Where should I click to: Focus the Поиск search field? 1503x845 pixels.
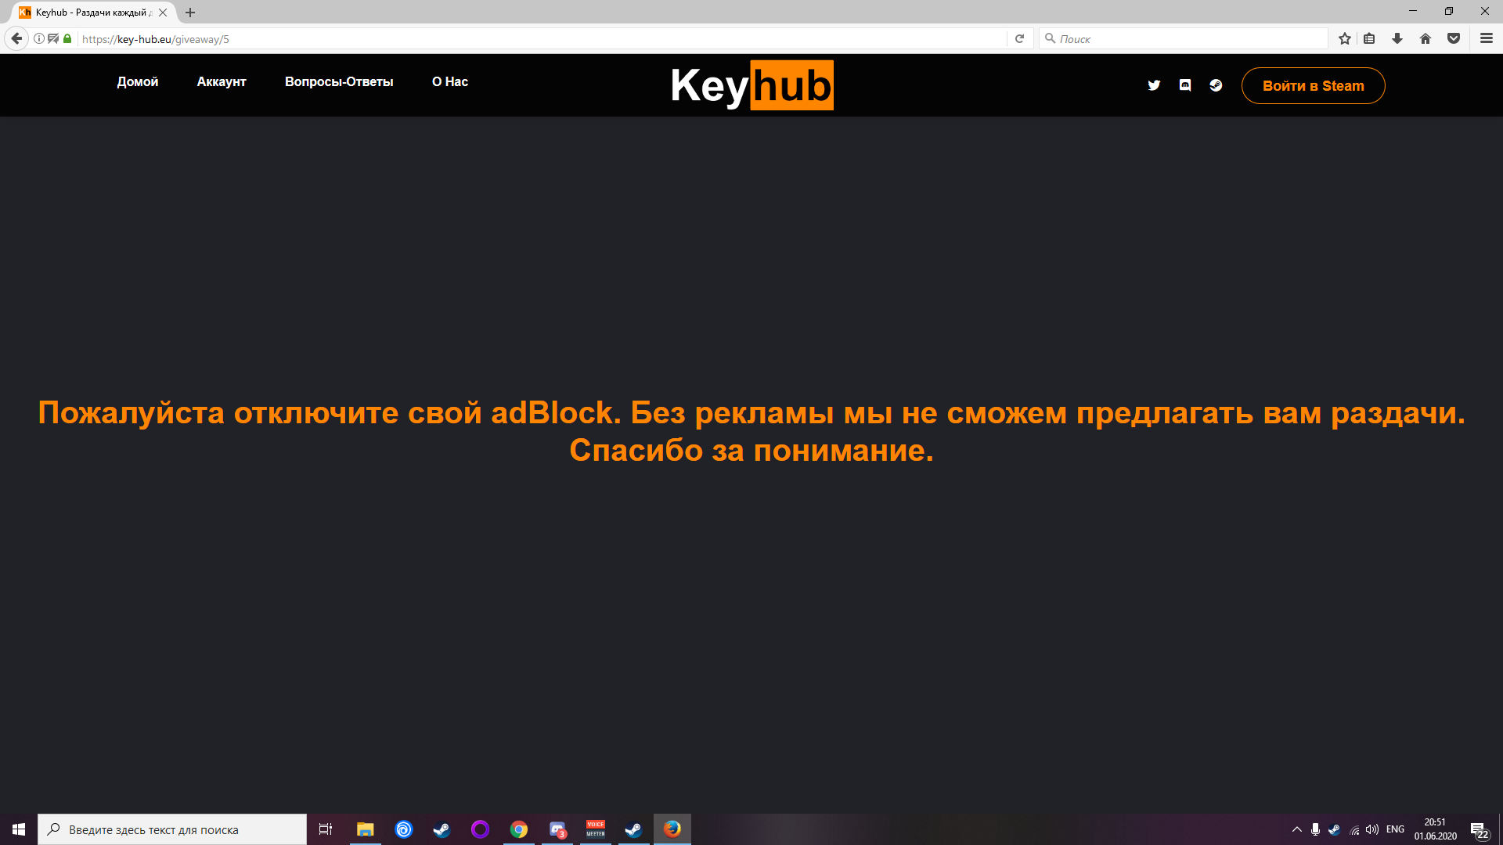(x=1184, y=38)
